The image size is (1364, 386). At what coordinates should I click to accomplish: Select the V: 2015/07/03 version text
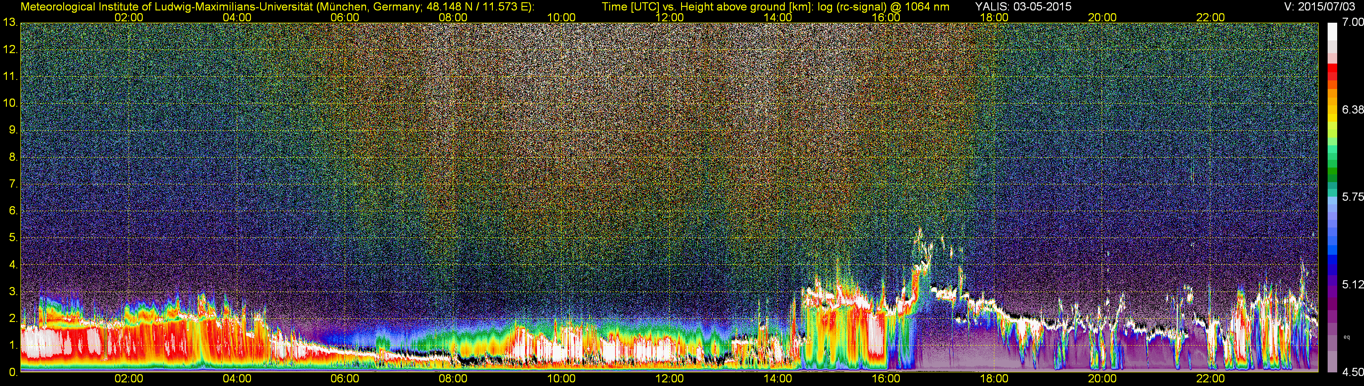(x=1321, y=6)
